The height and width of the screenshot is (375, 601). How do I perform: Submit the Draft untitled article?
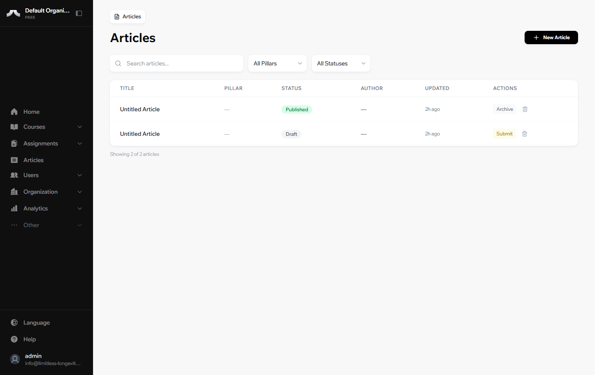(504, 134)
